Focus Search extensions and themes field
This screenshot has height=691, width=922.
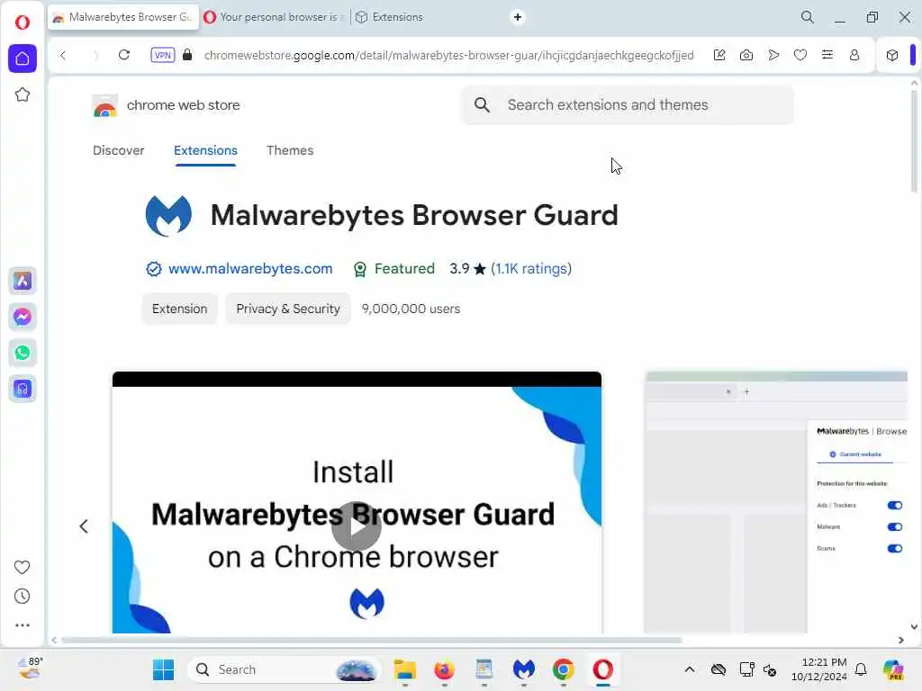(x=628, y=105)
